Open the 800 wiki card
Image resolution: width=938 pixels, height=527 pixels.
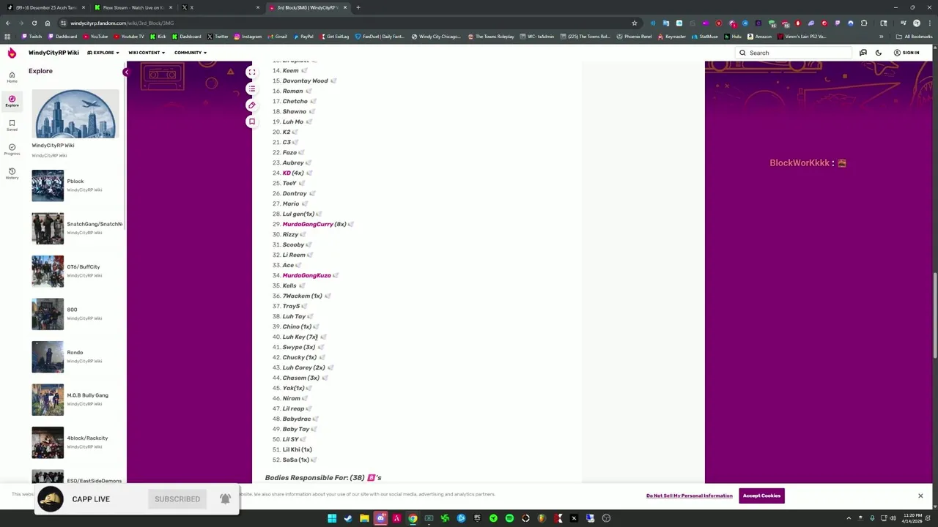tap(75, 313)
